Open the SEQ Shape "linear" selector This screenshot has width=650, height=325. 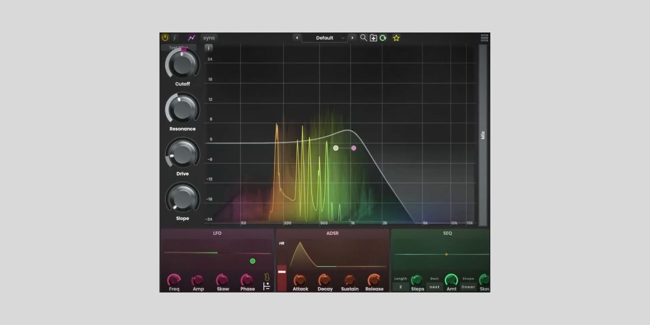468,287
